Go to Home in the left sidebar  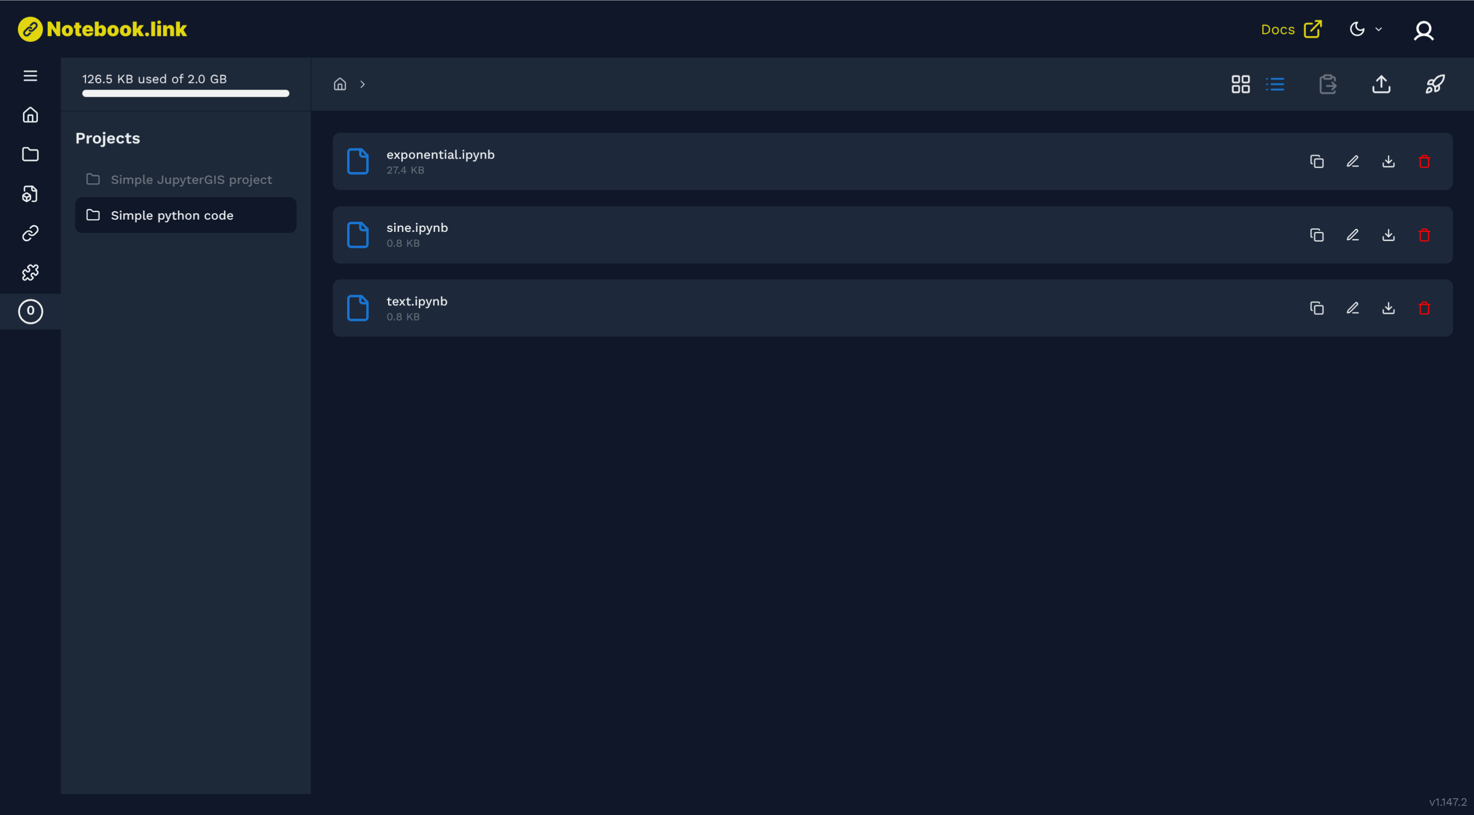[x=30, y=115]
